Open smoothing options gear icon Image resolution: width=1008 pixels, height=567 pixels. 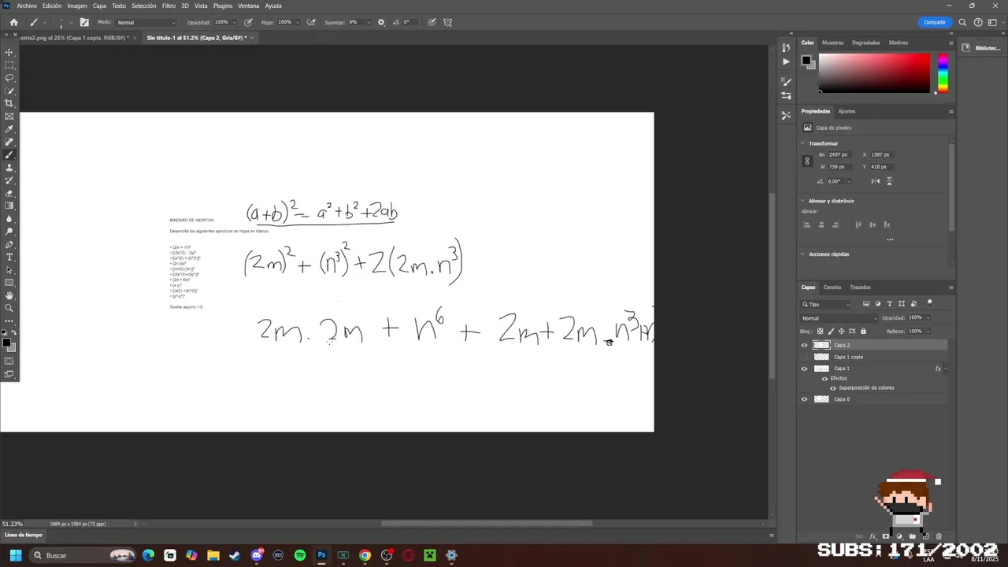pos(381,22)
